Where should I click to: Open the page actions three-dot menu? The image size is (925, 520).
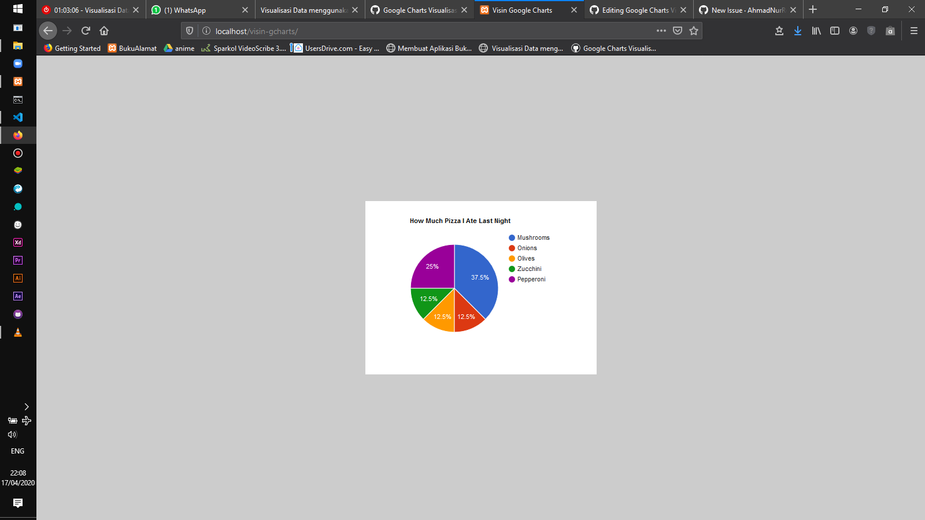tap(661, 31)
